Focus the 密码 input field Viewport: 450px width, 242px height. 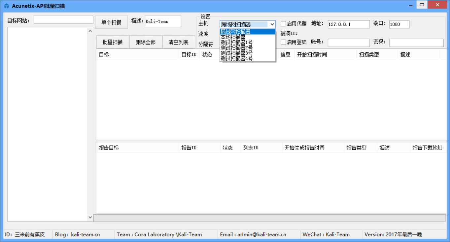[x=417, y=43]
